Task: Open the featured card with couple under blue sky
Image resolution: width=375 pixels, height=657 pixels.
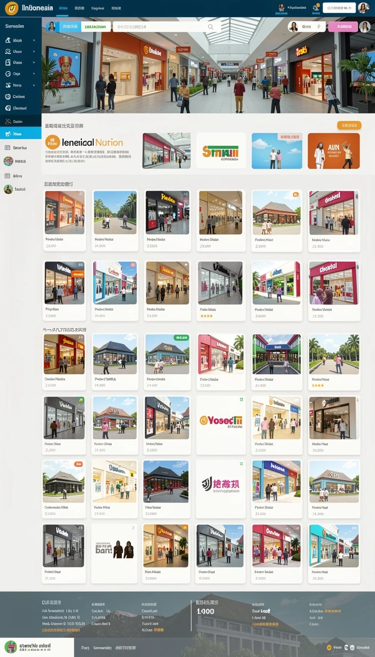Action: pos(277,151)
